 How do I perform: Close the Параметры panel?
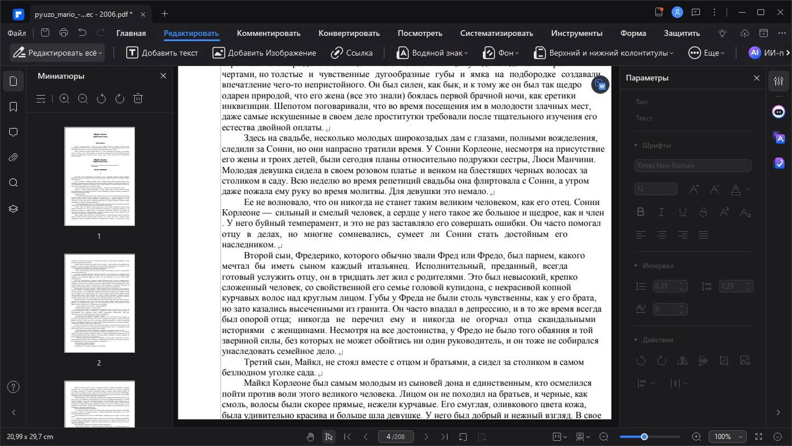[756, 78]
